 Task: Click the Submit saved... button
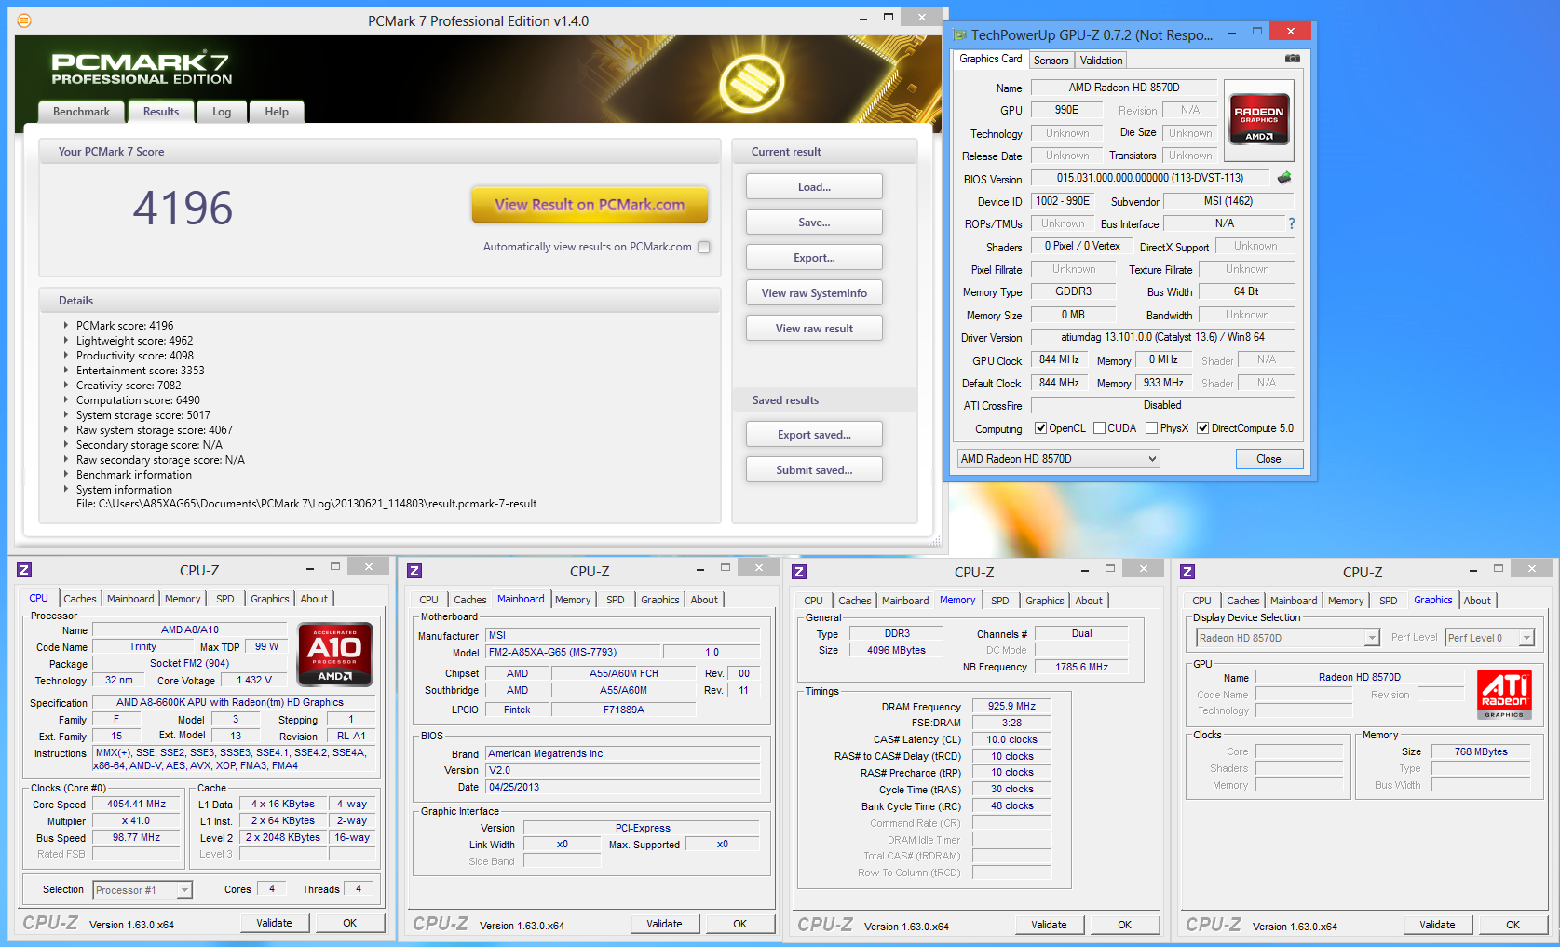tap(814, 470)
